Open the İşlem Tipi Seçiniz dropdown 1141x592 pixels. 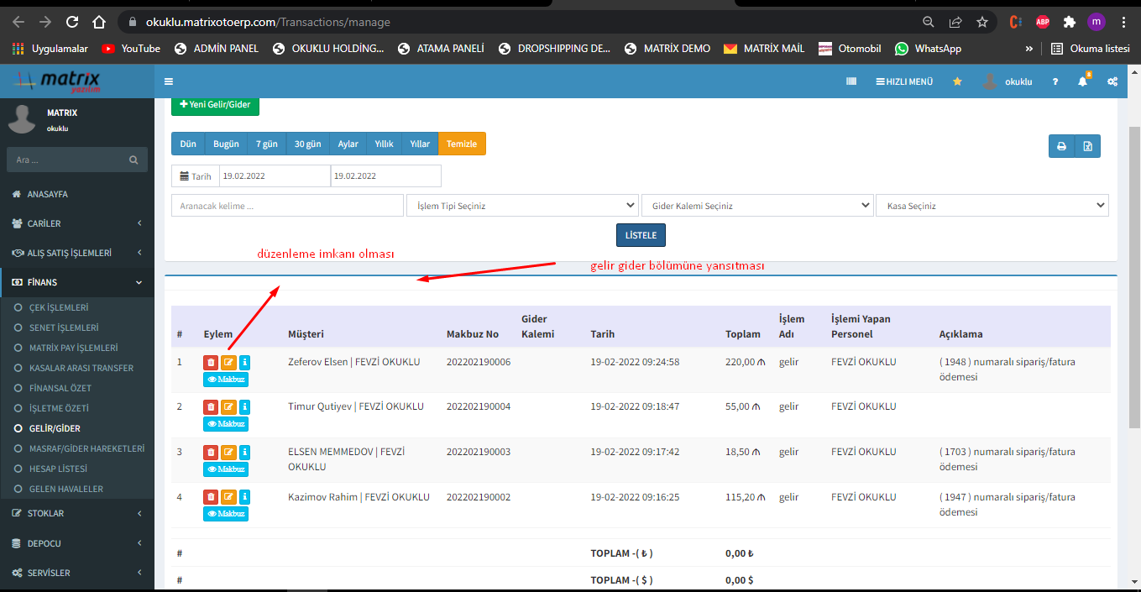pyautogui.click(x=522, y=206)
